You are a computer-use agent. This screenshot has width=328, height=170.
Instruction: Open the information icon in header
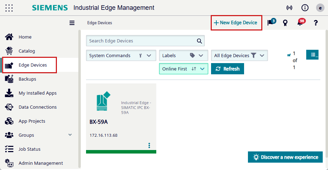tap(305, 8)
